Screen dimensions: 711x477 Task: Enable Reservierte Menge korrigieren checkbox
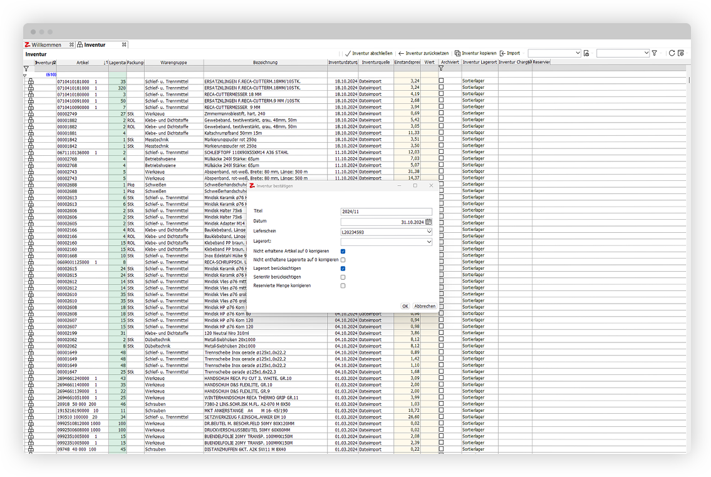[343, 285]
